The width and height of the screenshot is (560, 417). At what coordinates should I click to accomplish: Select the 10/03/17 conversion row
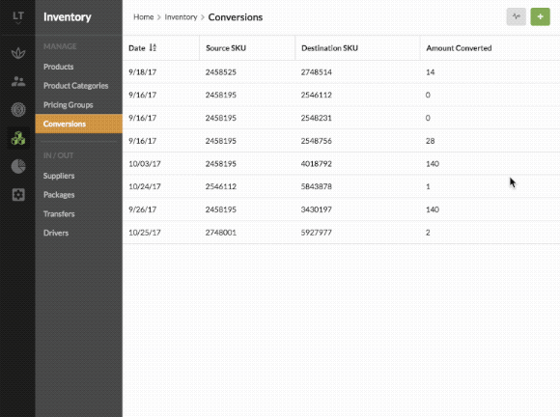point(341,164)
